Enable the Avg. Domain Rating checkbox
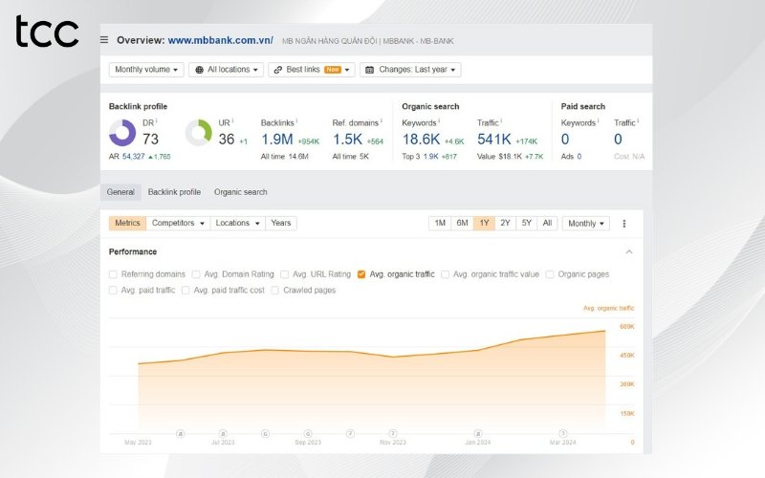 (196, 274)
